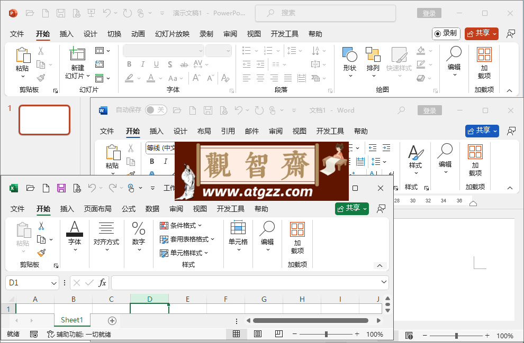Click the Word zoom slider handle
Screen dimensions: 524x343
pyautogui.click(x=456, y=336)
